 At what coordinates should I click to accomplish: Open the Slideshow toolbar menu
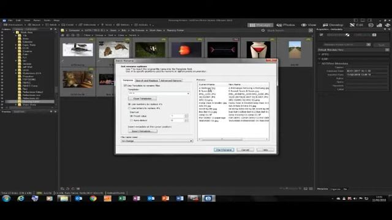tap(88, 25)
